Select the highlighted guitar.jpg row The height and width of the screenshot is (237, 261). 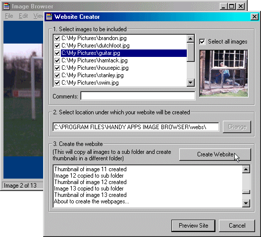pos(124,53)
